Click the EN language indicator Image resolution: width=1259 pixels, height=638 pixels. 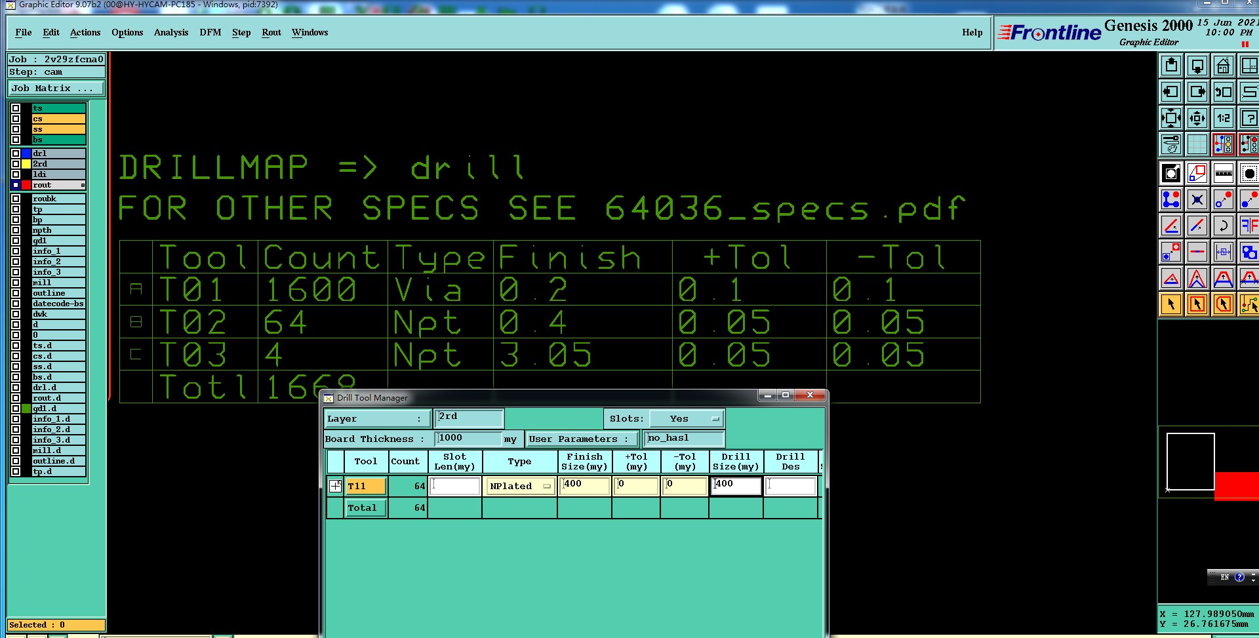pyautogui.click(x=1224, y=577)
